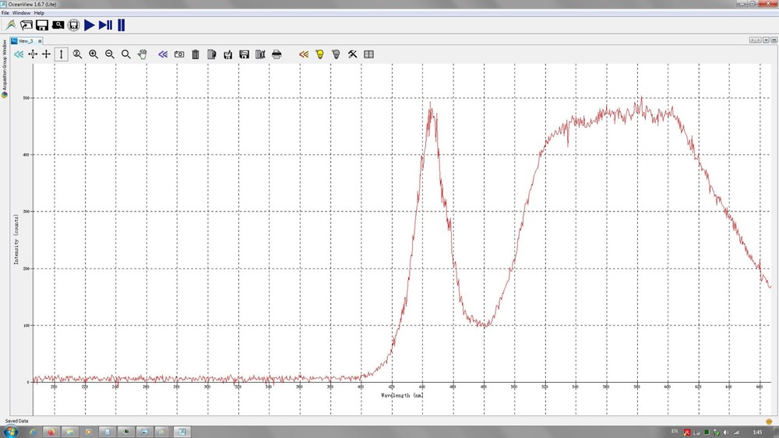779x438 pixels.
Task: Collapse the orange double-chevron toolbar group
Action: tap(304, 54)
